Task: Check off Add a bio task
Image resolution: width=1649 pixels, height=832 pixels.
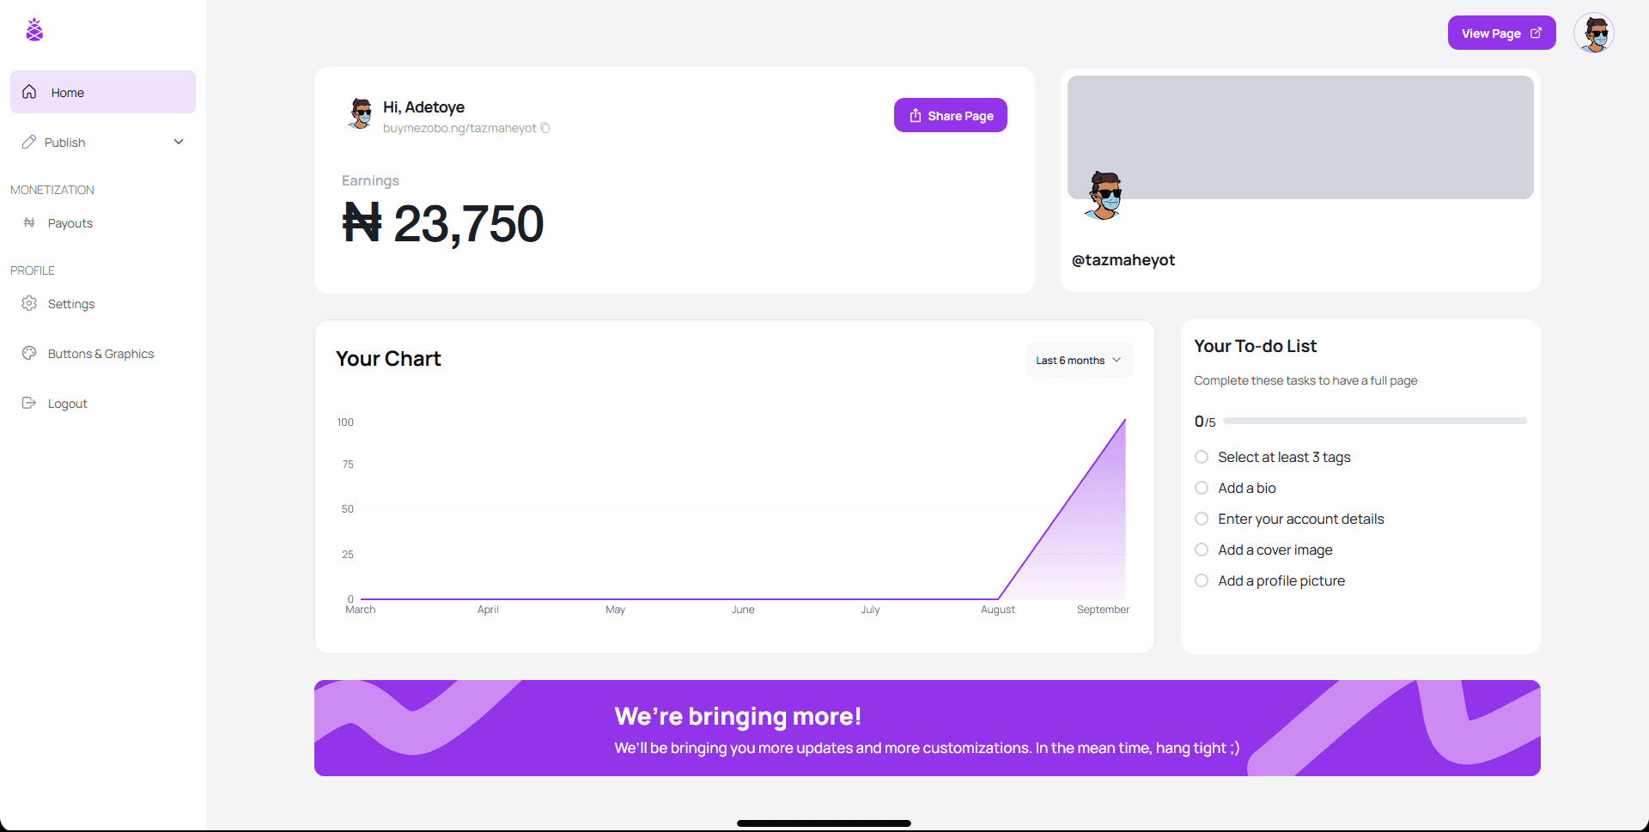Action: click(x=1202, y=488)
